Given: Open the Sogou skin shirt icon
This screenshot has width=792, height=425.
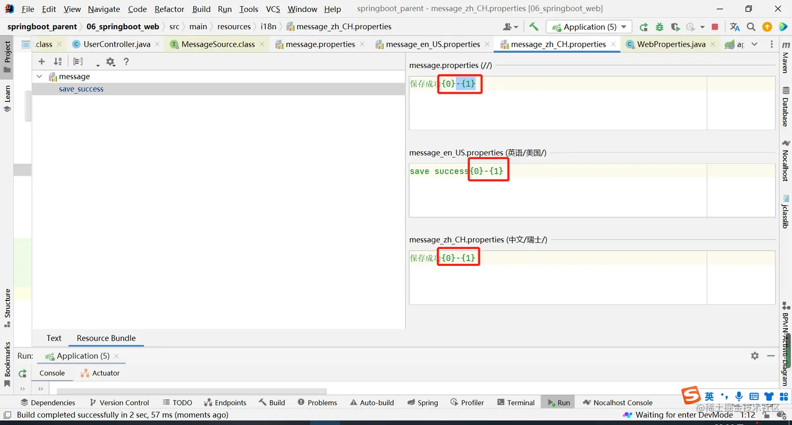Looking at the screenshot, I should pyautogui.click(x=769, y=396).
